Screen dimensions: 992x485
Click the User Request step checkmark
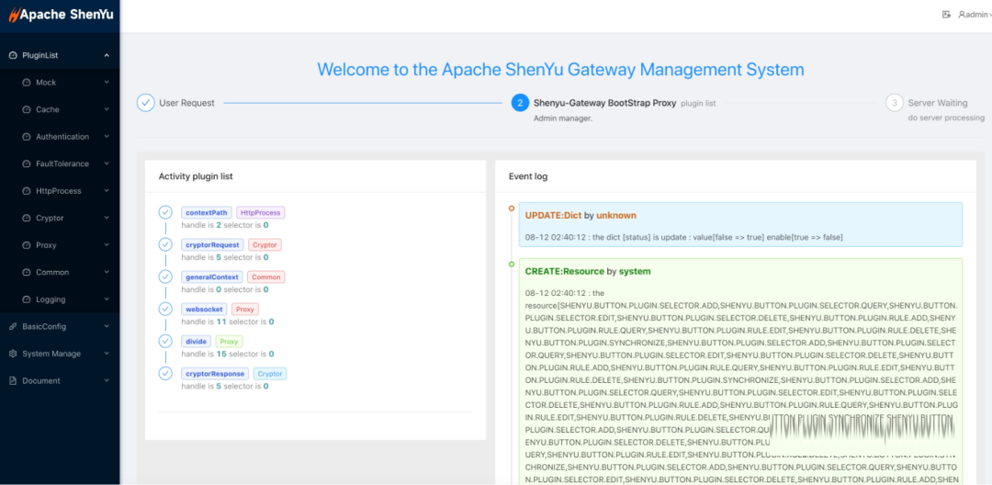(x=145, y=103)
